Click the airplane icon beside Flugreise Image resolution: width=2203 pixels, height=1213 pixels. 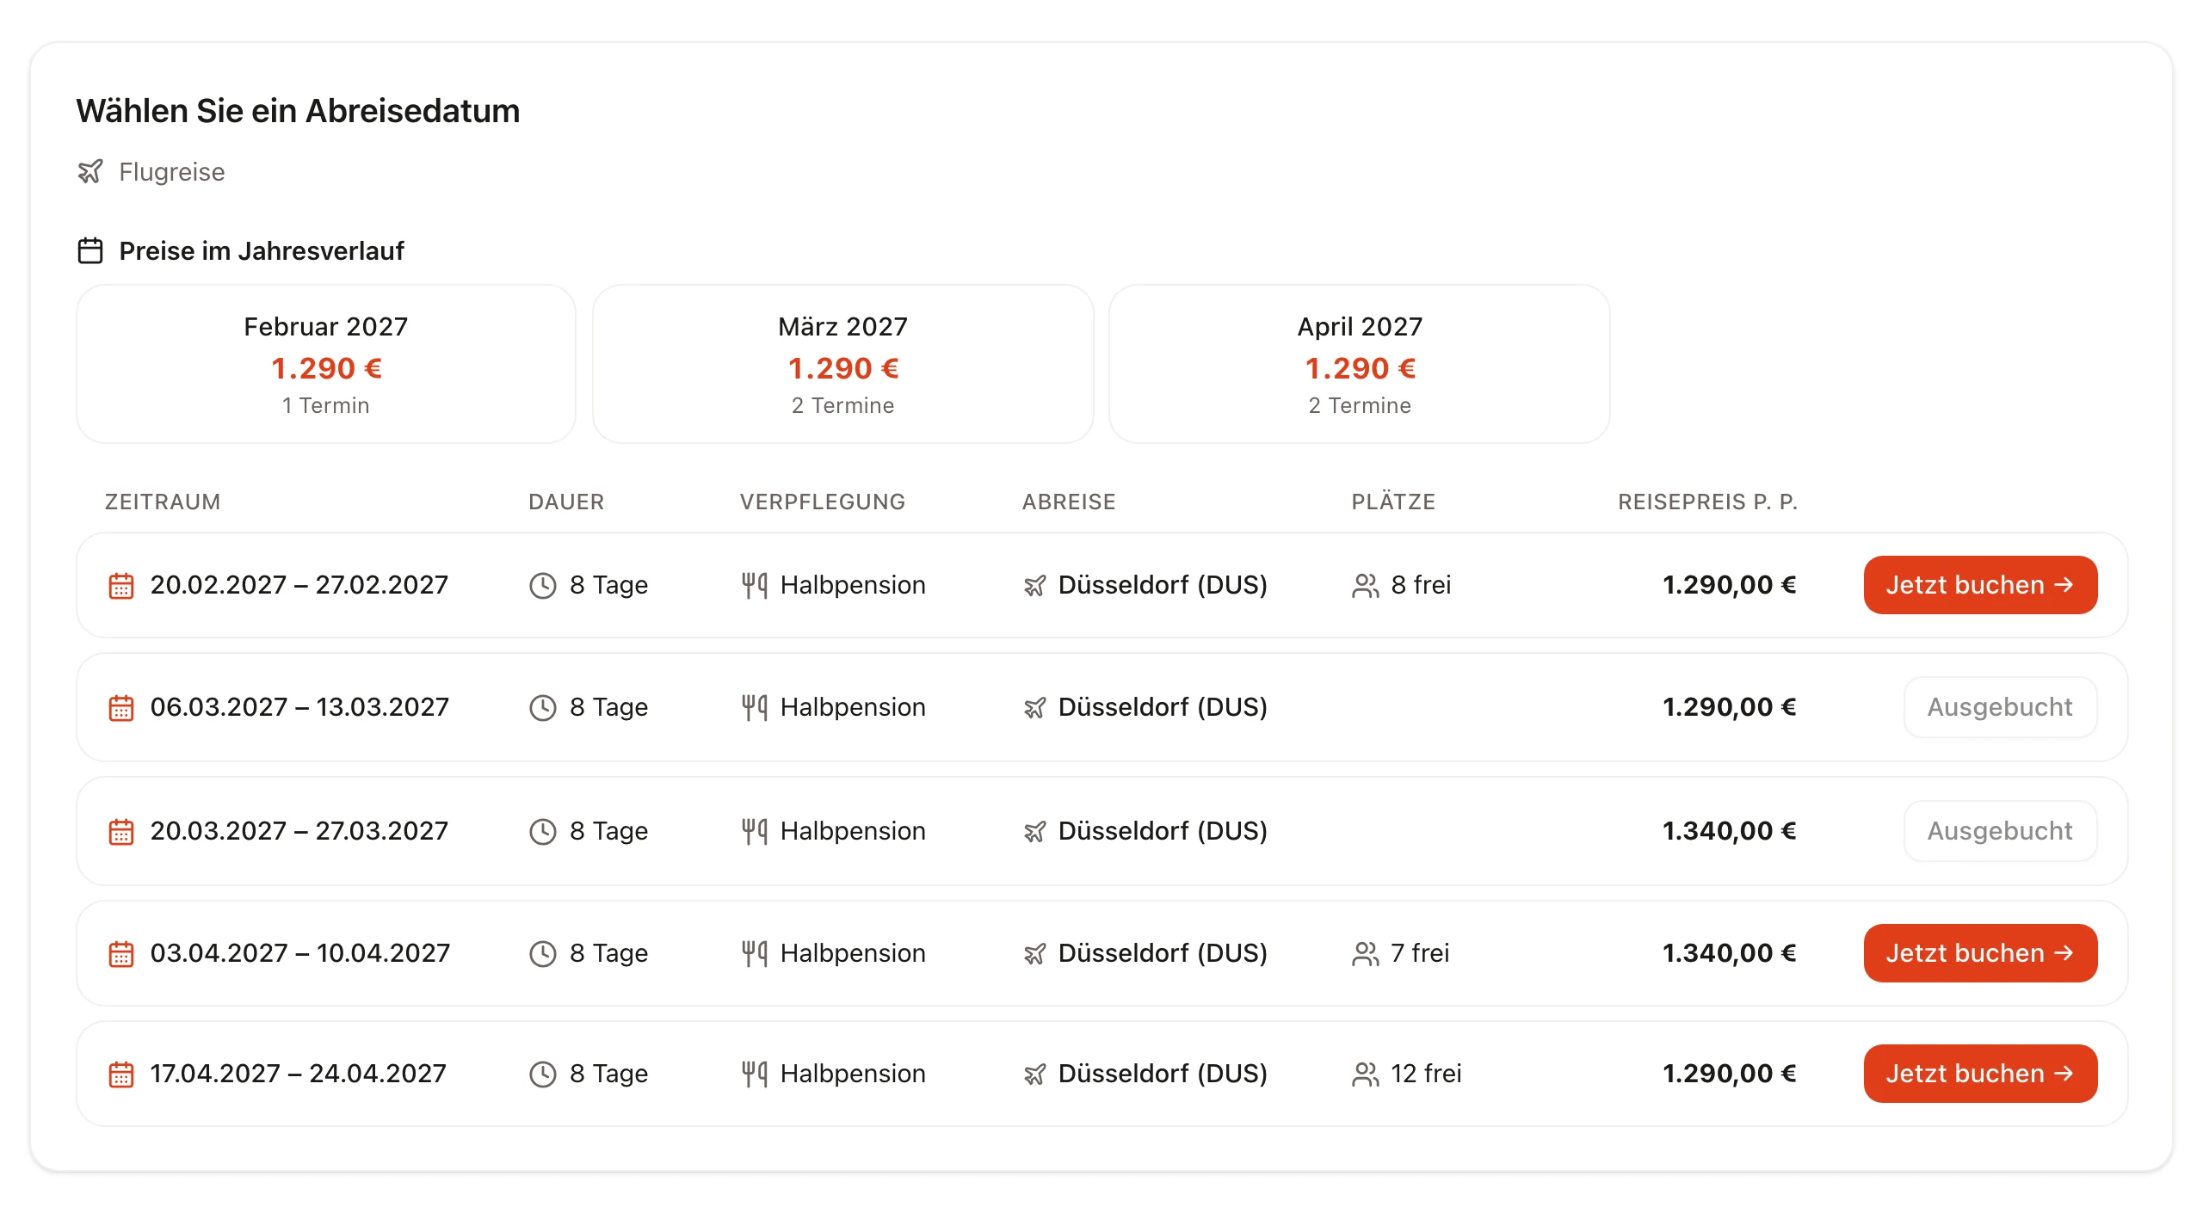click(90, 172)
